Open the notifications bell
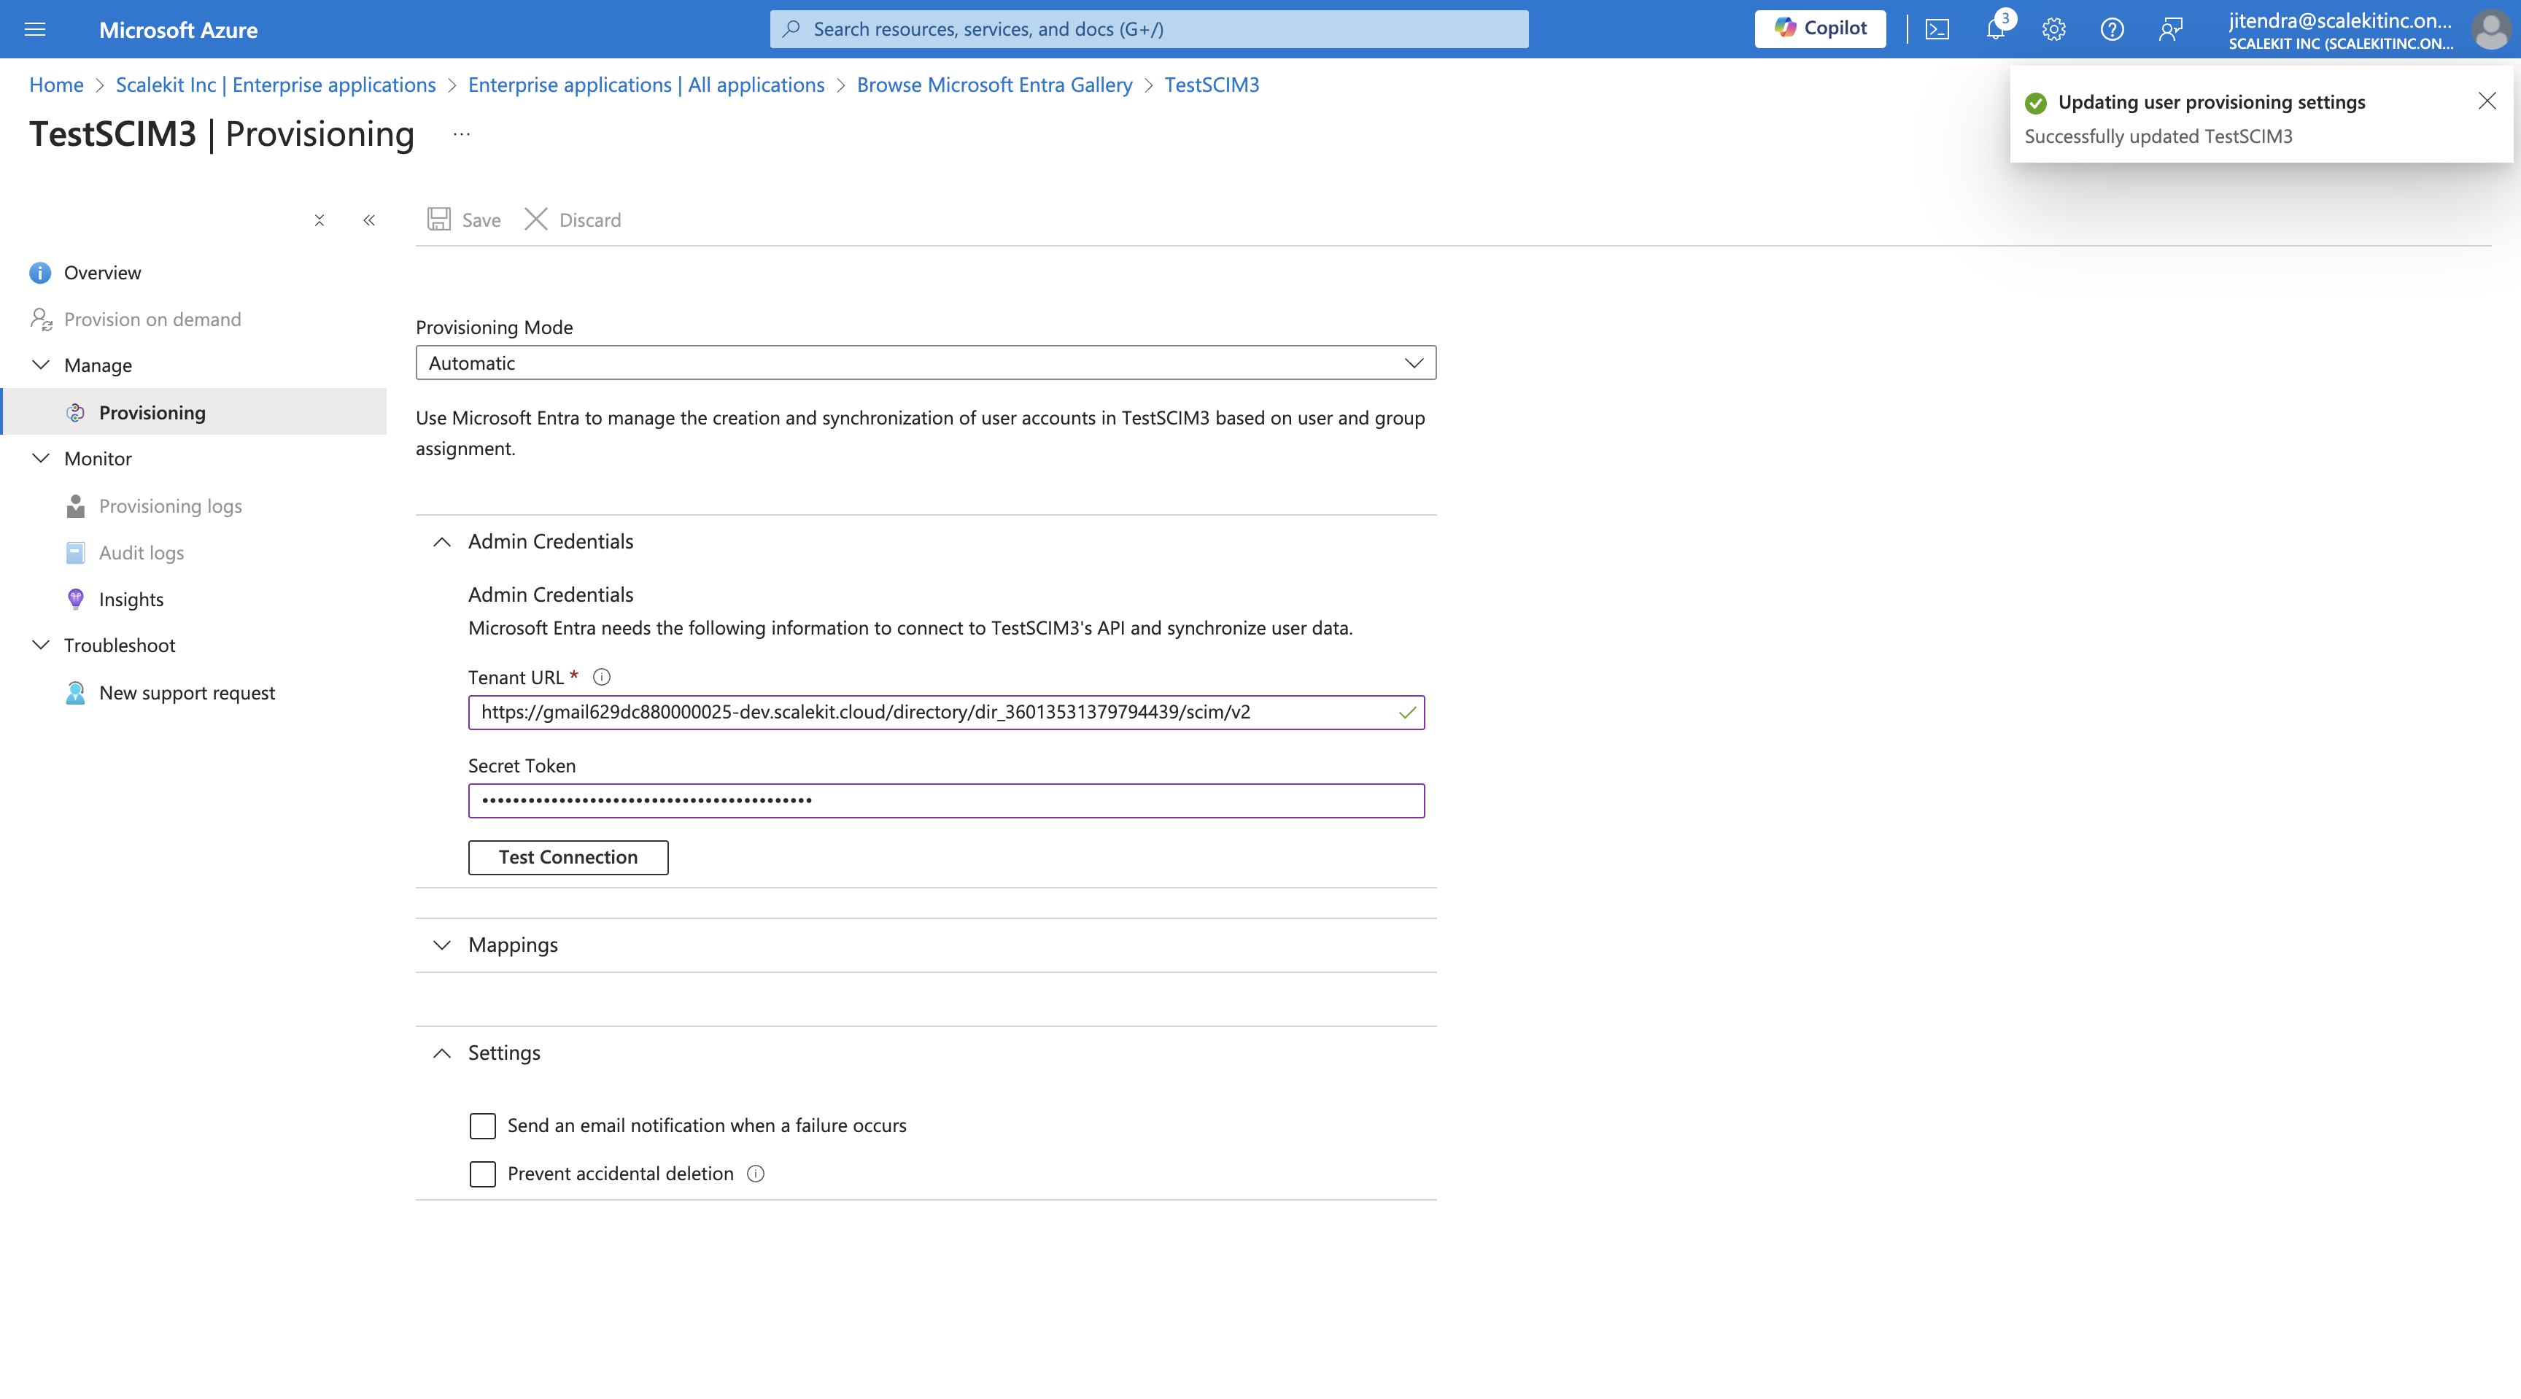 click(x=1997, y=29)
